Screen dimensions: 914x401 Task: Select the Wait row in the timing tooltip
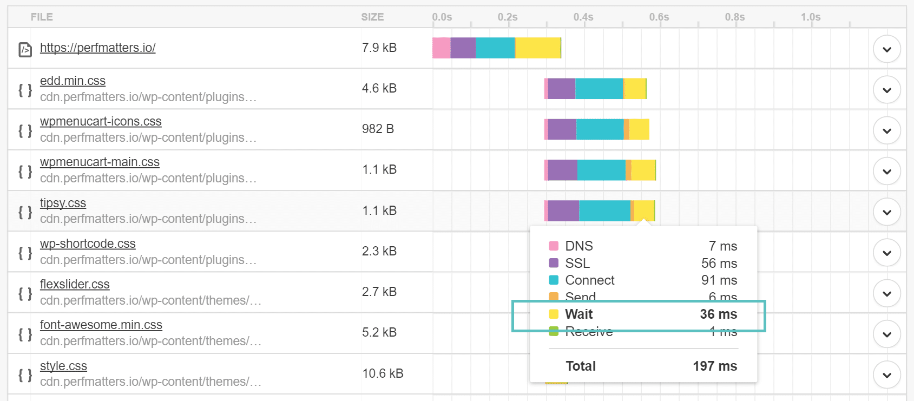click(639, 314)
